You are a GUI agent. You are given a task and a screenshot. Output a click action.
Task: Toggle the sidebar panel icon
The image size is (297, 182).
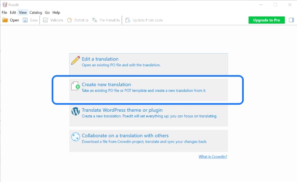click(291, 20)
